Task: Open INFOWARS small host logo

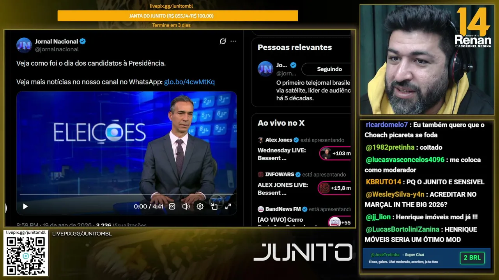Action: tap(261, 175)
